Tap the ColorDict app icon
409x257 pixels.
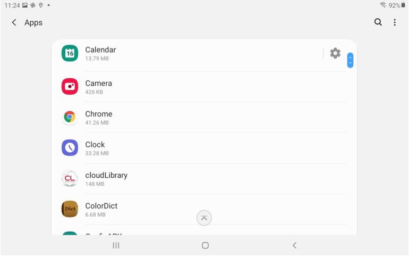(x=70, y=209)
